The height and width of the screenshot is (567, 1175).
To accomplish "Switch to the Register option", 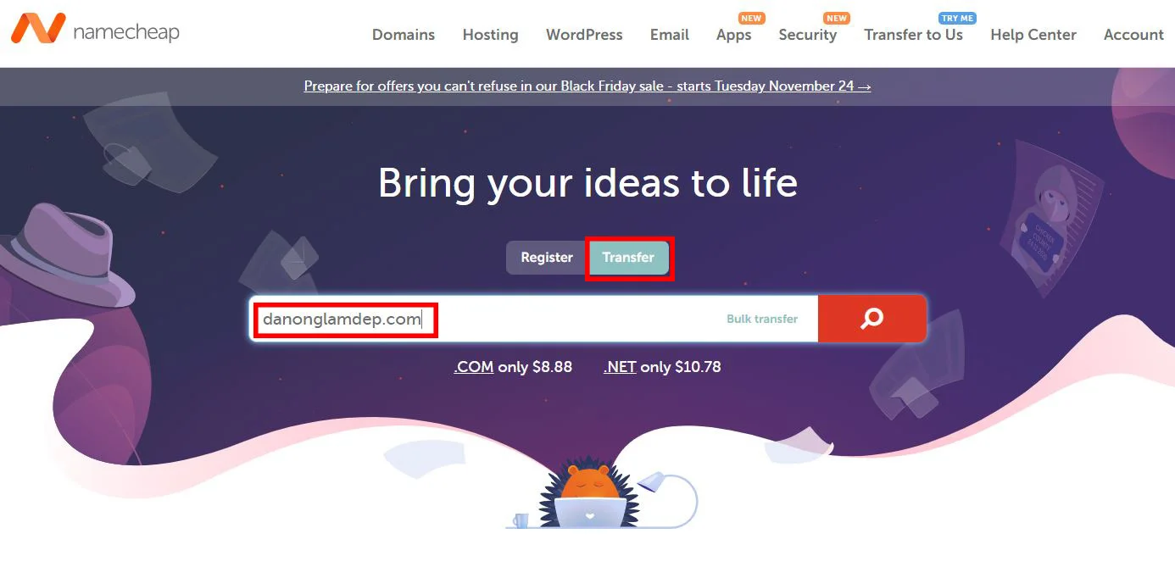I will pyautogui.click(x=546, y=257).
